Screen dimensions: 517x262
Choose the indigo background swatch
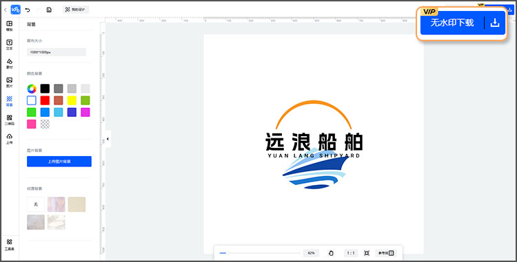pyautogui.click(x=72, y=112)
